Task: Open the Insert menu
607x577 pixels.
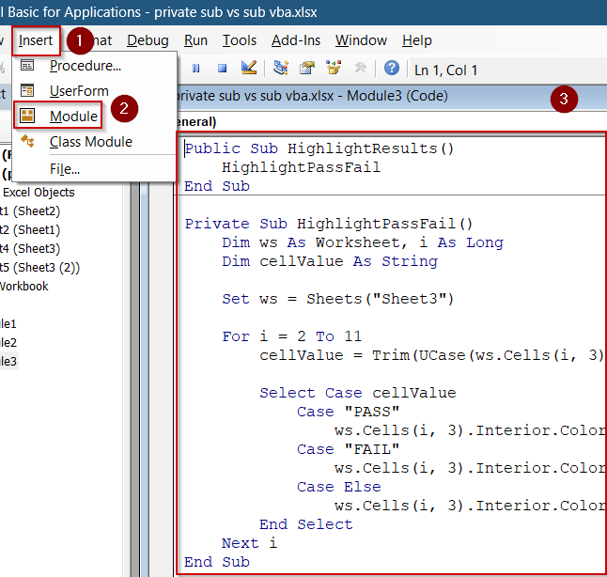Action: click(36, 40)
